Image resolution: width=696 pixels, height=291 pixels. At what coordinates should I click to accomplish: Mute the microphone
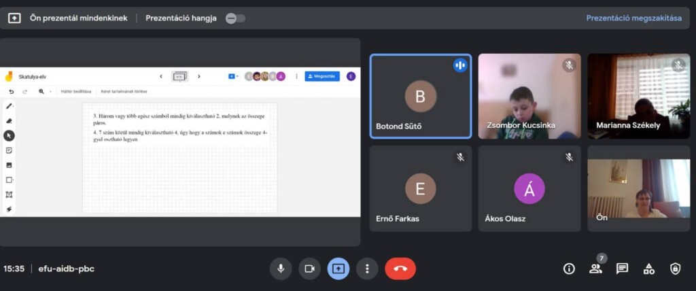point(281,269)
